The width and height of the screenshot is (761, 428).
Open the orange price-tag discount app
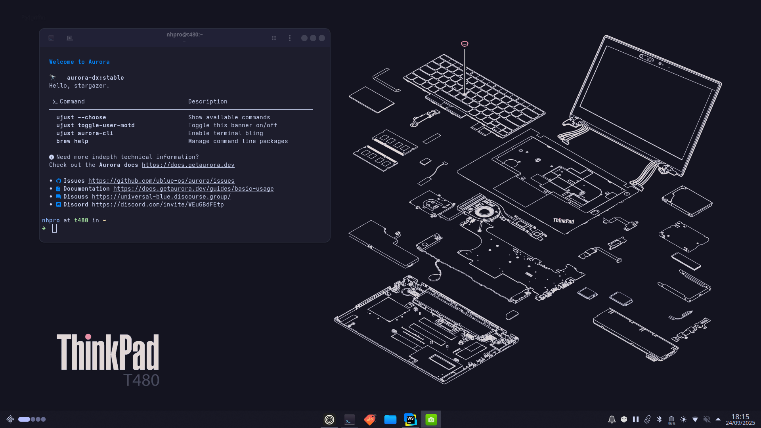pos(370,419)
